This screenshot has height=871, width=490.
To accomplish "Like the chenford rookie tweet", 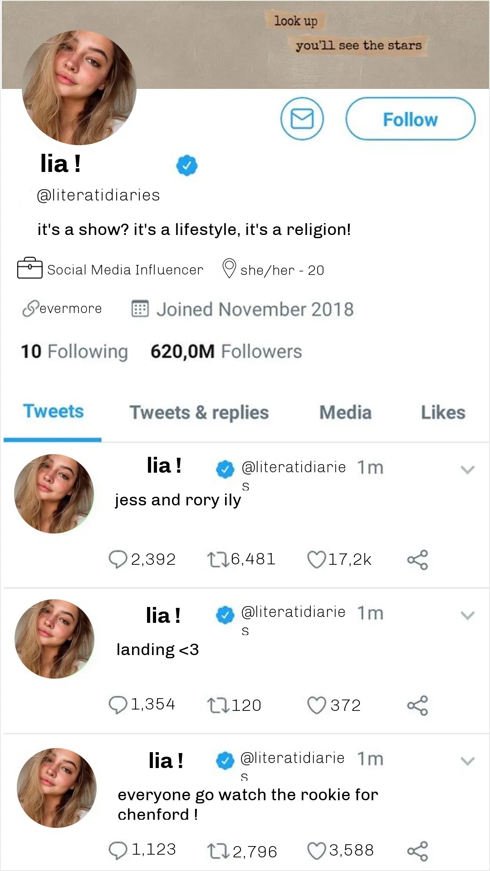I will pos(317,851).
